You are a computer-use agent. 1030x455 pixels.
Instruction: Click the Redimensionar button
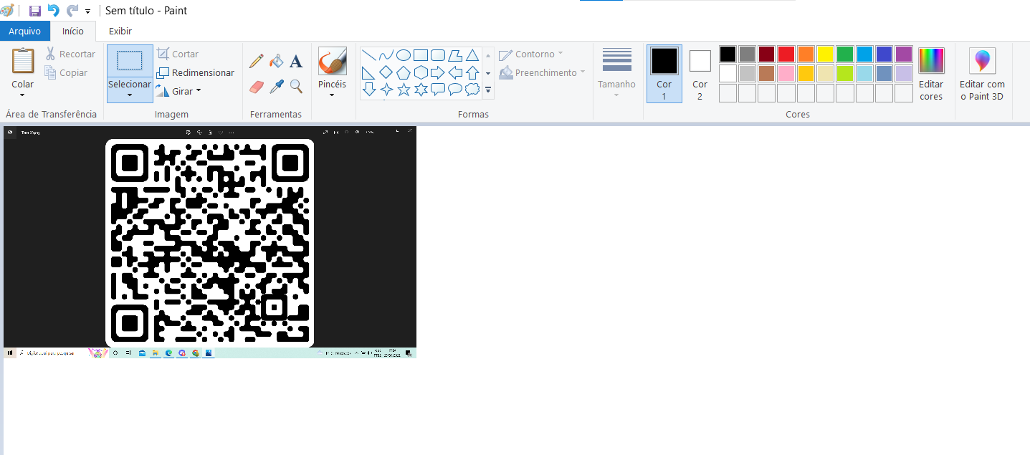click(196, 72)
